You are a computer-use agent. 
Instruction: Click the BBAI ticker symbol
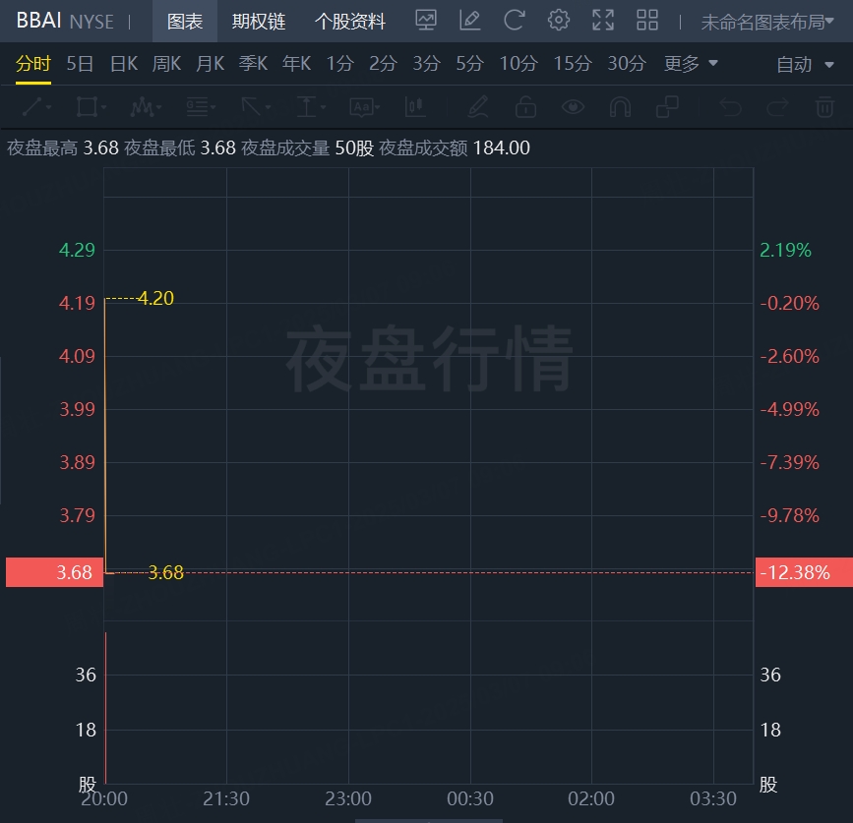point(38,21)
